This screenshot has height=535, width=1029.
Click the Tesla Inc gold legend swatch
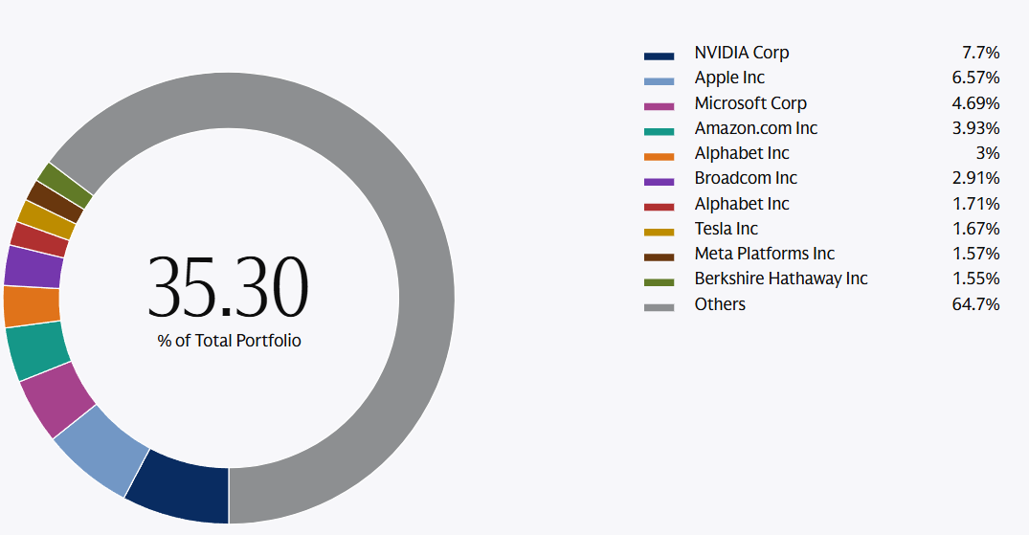coord(659,232)
